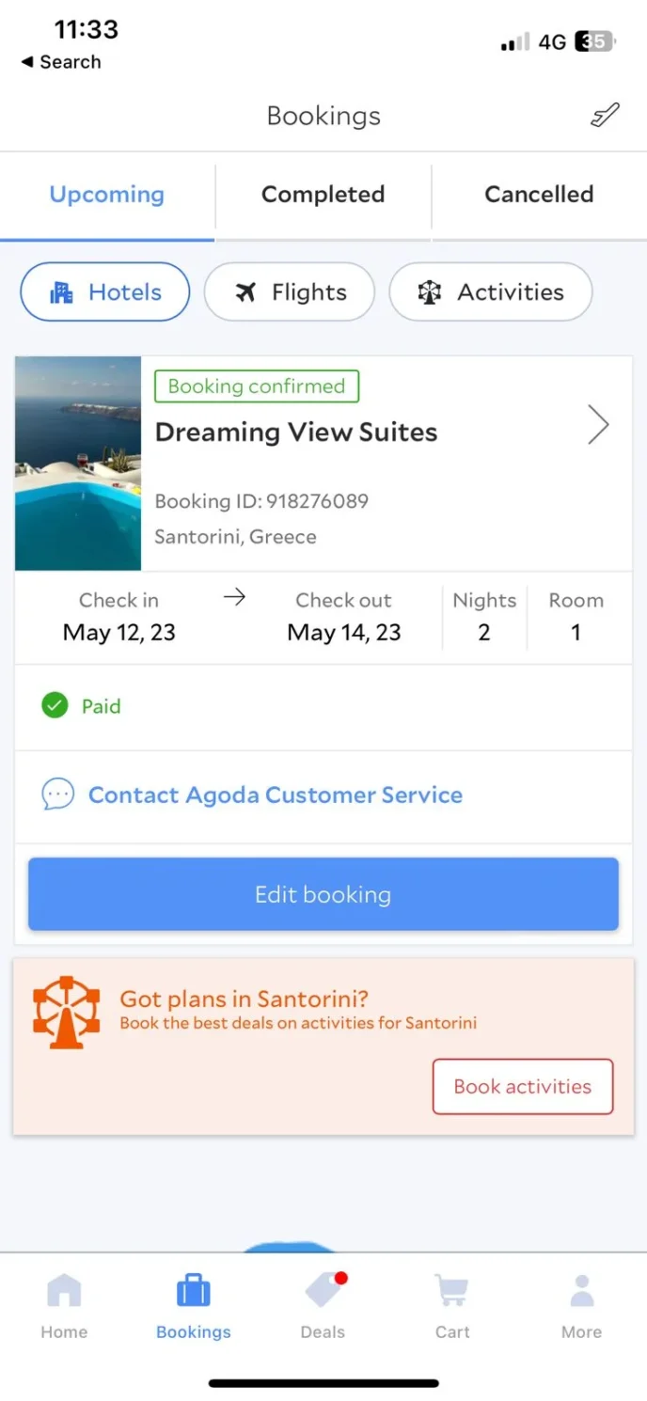Expand the Dreaming View Suites booking details
This screenshot has height=1401, width=647.
pyautogui.click(x=297, y=432)
